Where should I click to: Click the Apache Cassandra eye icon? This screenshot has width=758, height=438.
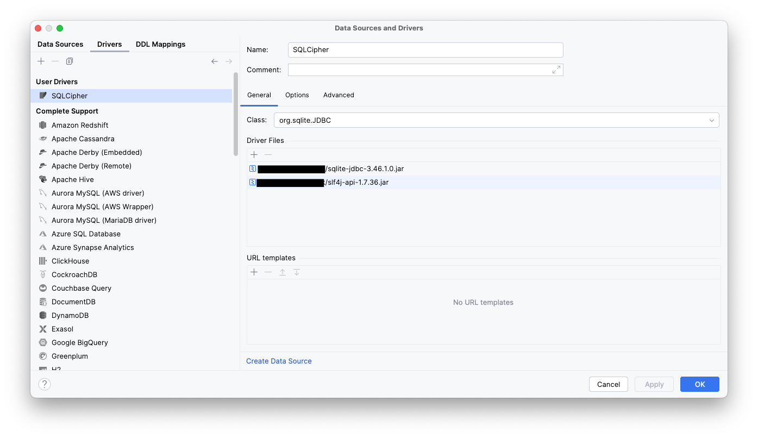pyautogui.click(x=43, y=139)
